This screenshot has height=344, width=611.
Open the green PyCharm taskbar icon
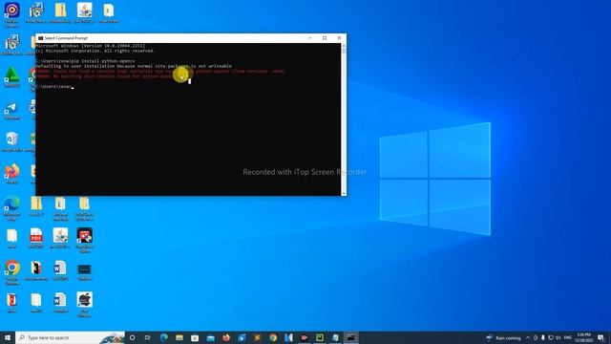tap(320, 337)
